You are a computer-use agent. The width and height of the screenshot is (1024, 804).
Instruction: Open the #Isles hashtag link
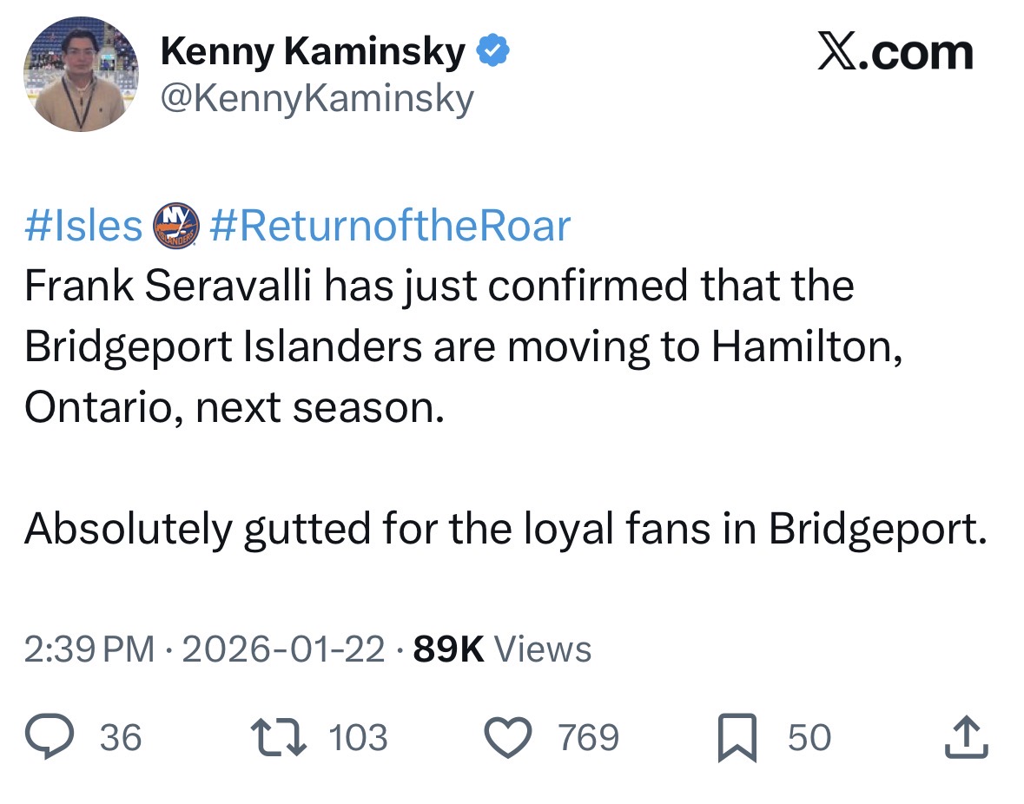point(83,227)
